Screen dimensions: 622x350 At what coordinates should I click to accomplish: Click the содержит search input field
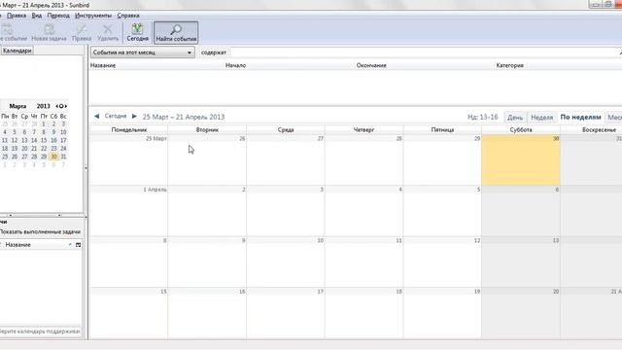point(425,52)
